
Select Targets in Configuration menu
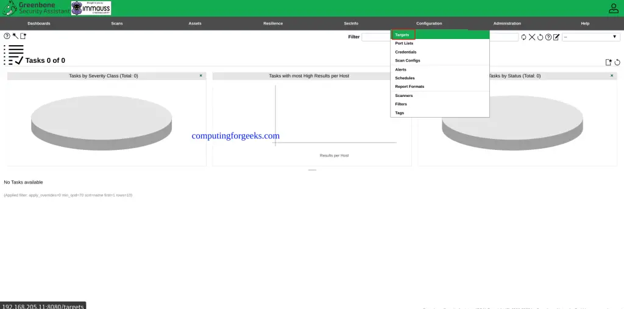(440, 35)
